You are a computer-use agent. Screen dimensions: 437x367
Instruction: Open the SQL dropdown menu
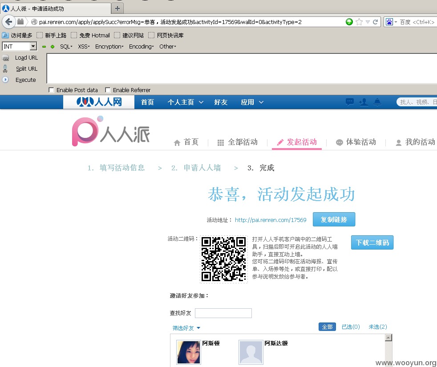pos(66,47)
